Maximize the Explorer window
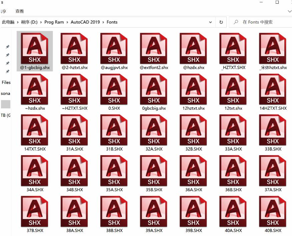292x236 pixels. pos(277,2)
